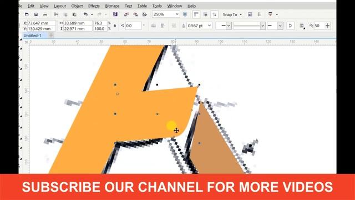This screenshot has height=200, width=355.
Task: Click the Import icon
Action: 126,14
